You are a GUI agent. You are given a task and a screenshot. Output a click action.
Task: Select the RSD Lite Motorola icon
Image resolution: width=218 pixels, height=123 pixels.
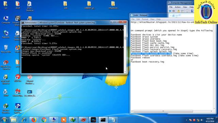[x=18, y=78]
